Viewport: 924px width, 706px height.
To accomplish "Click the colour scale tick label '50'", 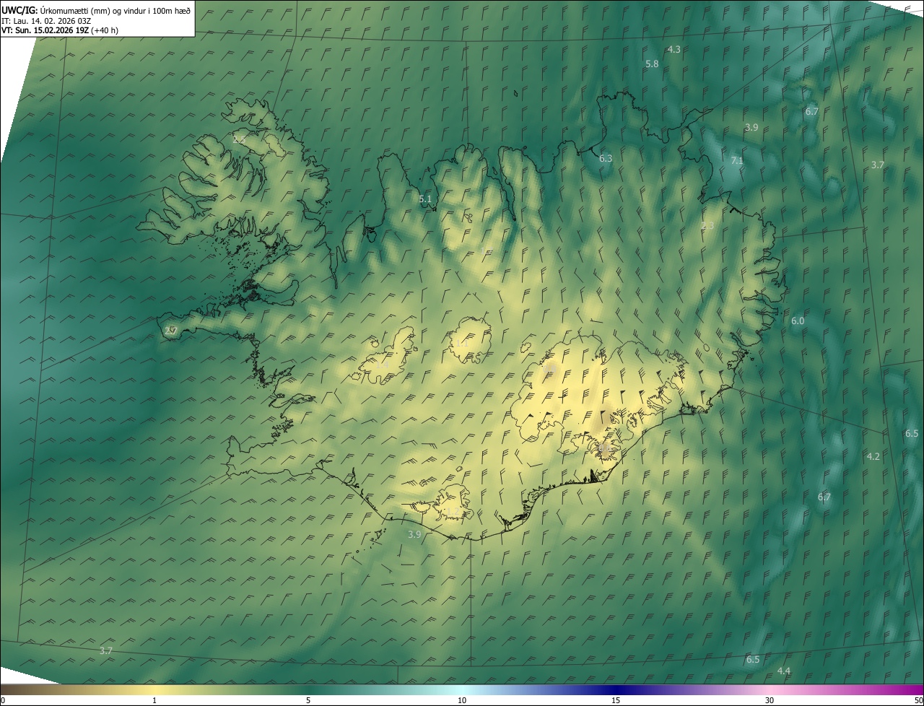I will (918, 701).
